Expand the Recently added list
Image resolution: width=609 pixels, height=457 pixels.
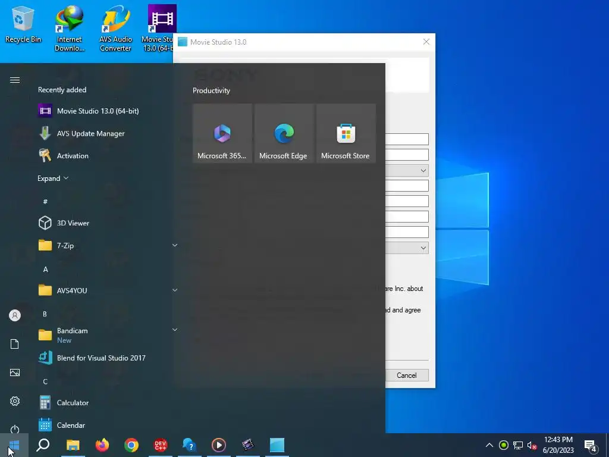[53, 179]
